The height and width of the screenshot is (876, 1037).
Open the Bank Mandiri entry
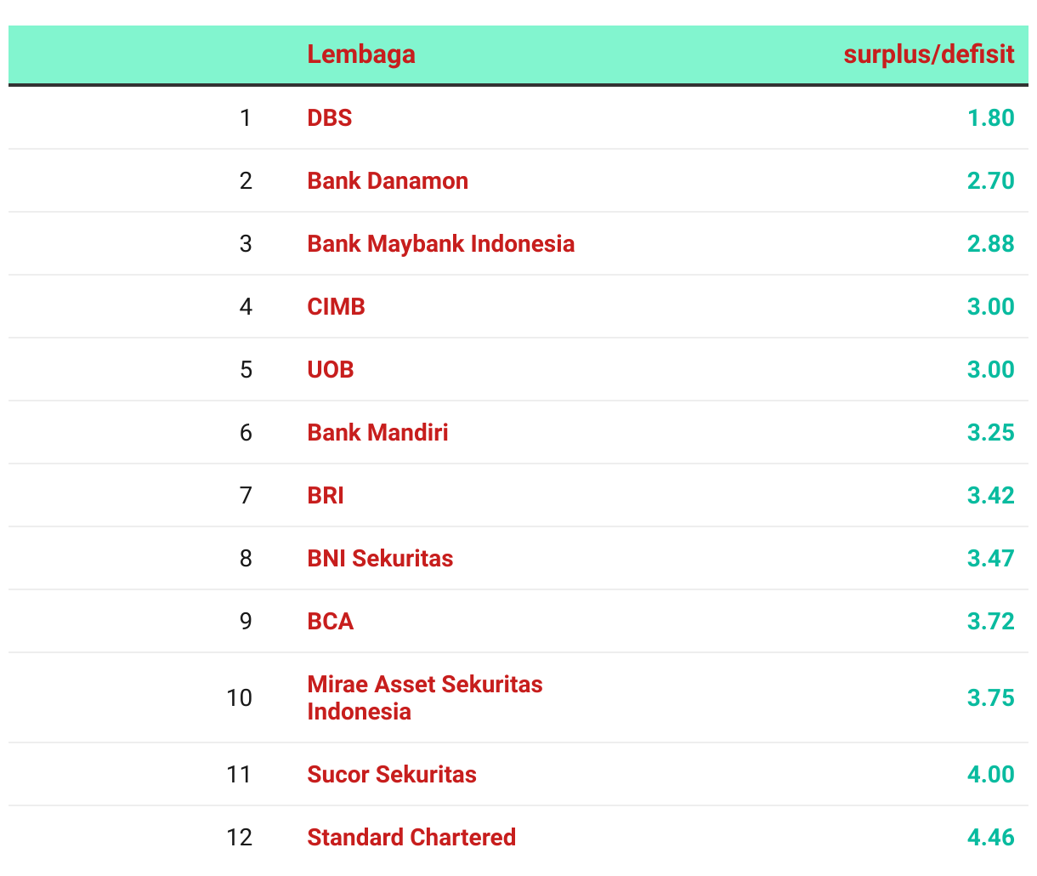tap(377, 432)
